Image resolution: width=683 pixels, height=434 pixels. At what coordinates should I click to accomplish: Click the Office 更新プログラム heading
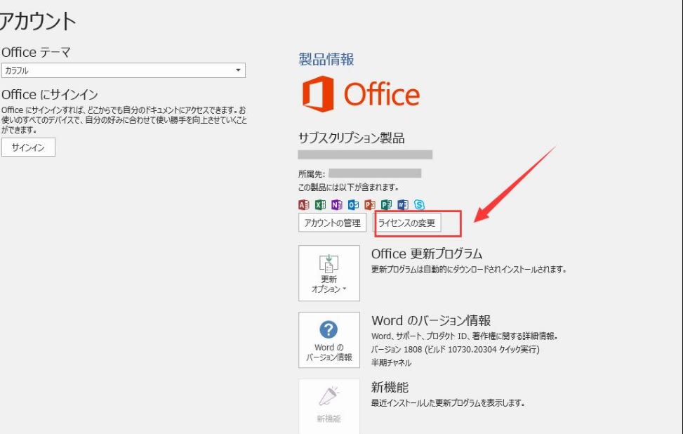click(427, 254)
